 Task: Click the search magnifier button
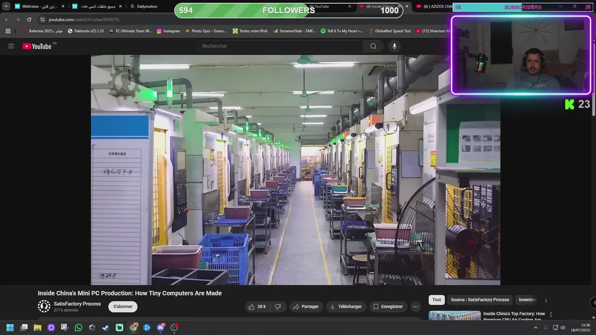pos(373,46)
